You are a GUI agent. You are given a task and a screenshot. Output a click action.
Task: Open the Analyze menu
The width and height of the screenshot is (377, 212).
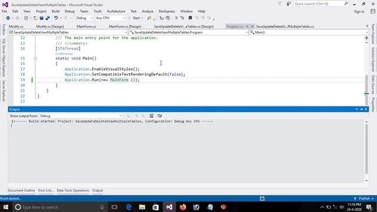(147, 11)
